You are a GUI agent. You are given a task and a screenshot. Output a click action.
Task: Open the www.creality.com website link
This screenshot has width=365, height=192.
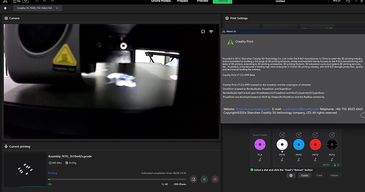[253, 109]
